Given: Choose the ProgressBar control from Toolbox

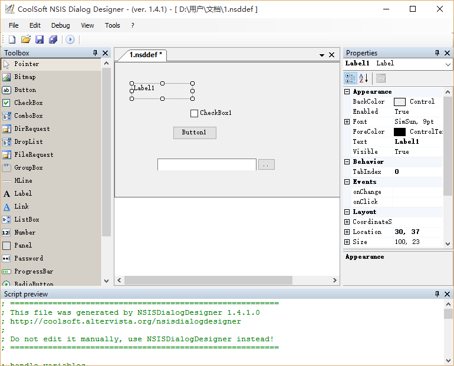Looking at the screenshot, I should (34, 271).
